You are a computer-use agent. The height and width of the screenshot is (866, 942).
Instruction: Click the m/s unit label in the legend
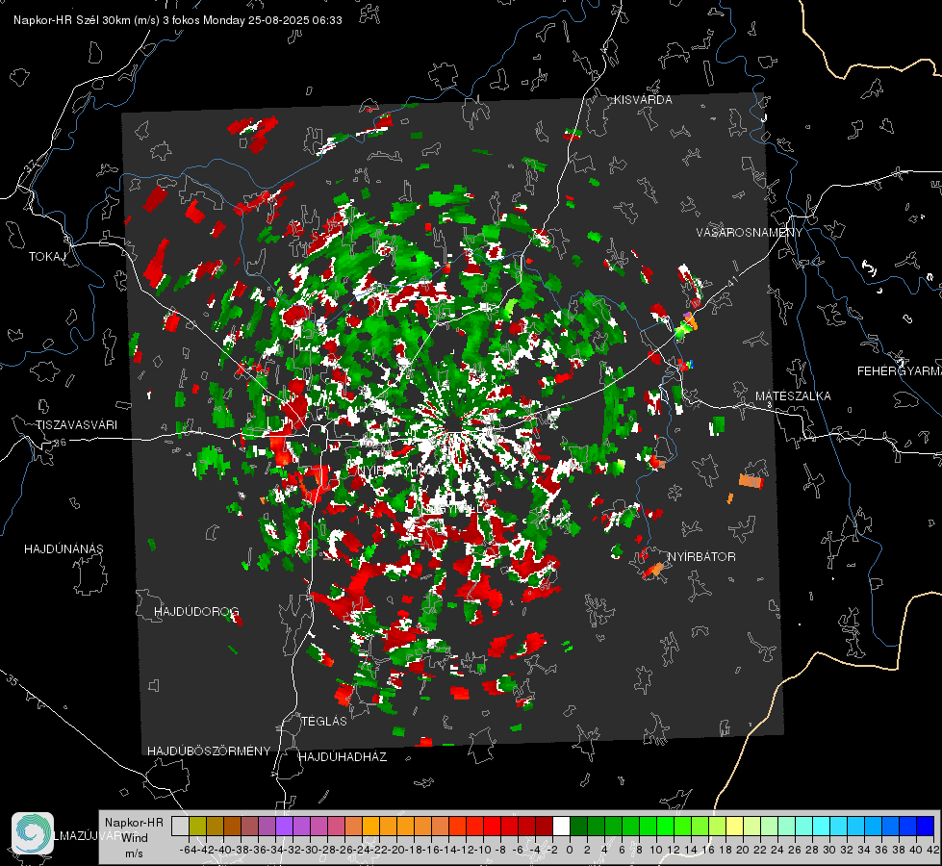point(134,853)
